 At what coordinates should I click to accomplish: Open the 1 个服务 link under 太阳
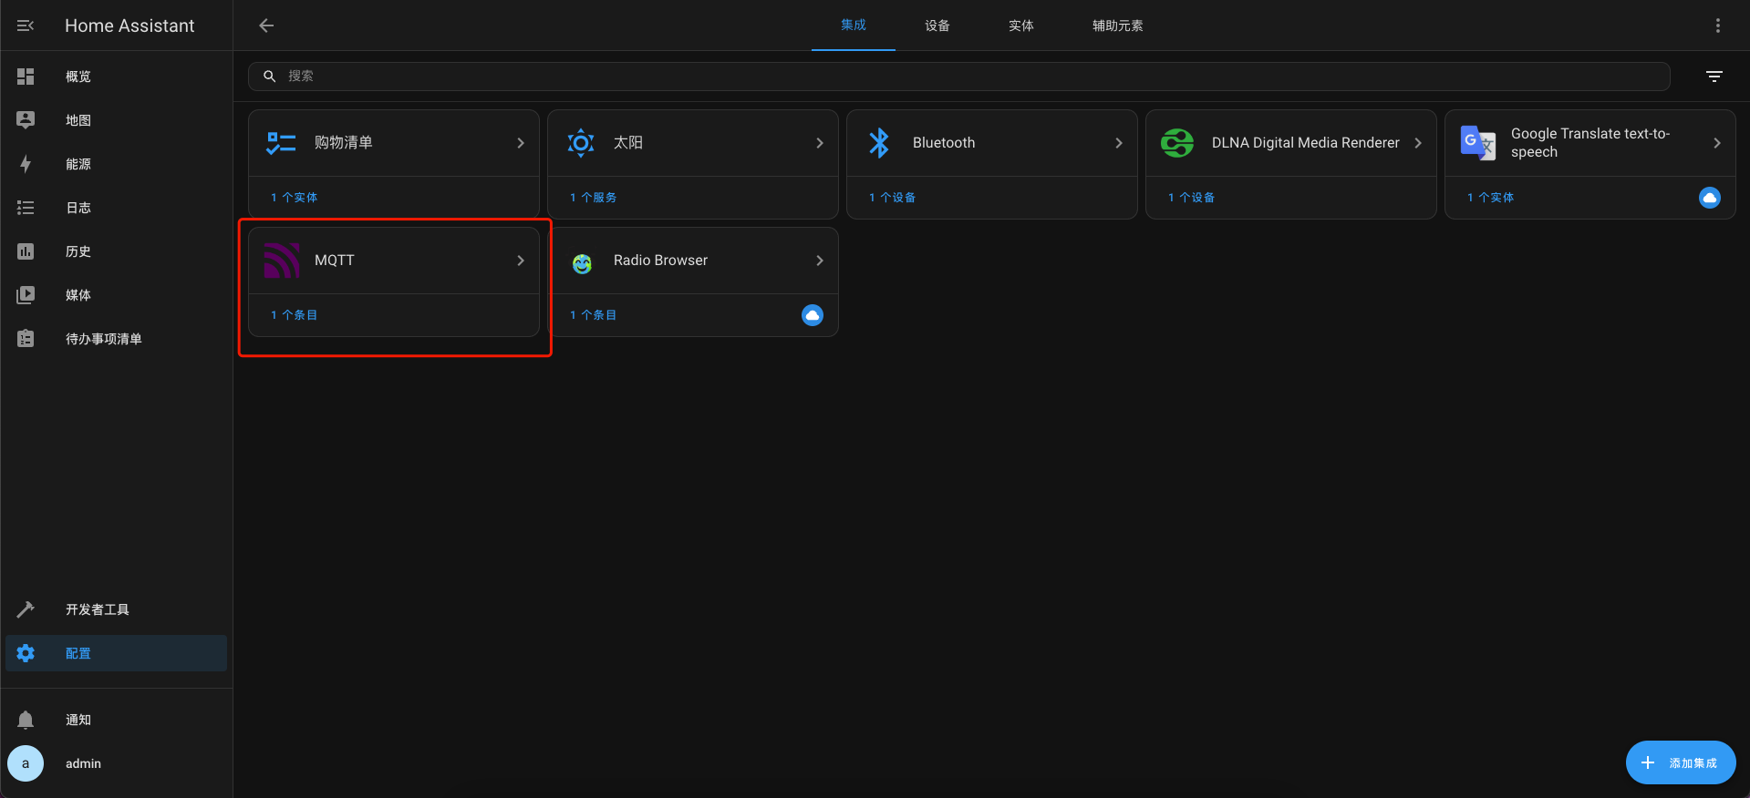[593, 198]
